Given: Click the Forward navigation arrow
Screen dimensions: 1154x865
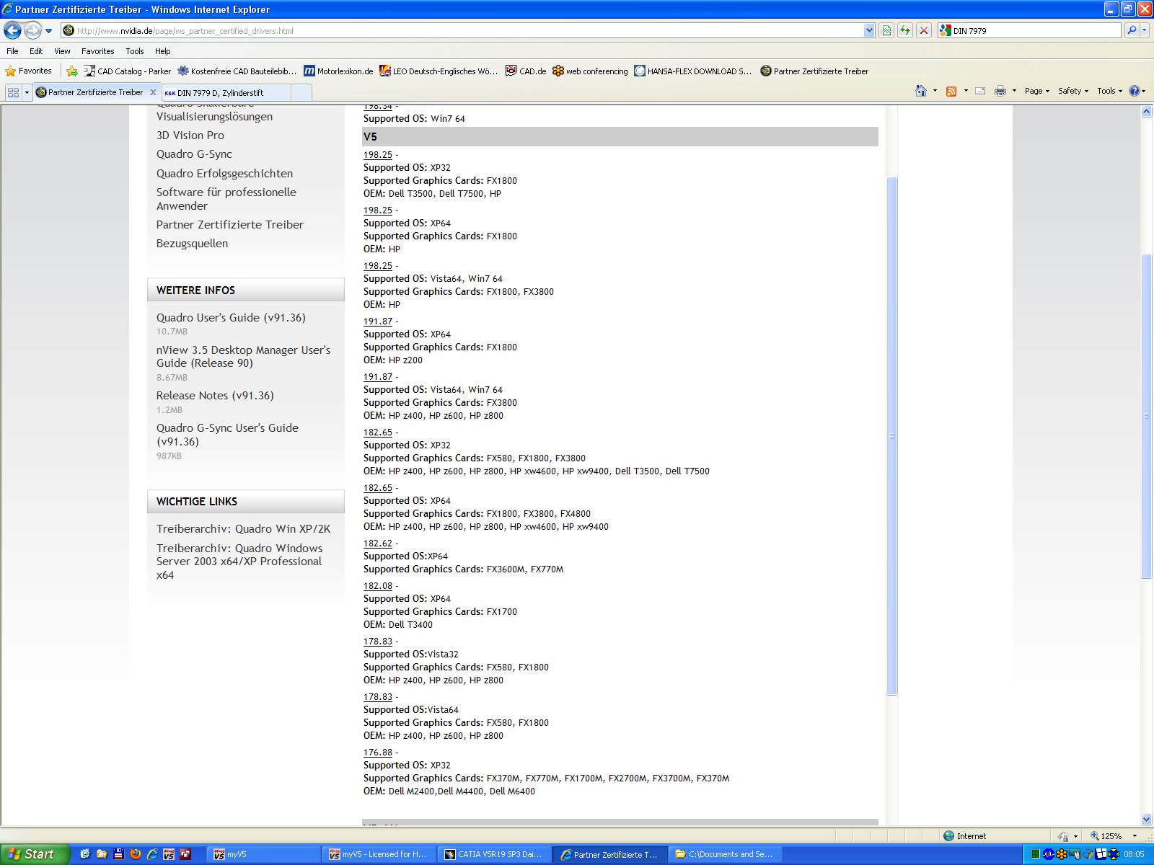Looking at the screenshot, I should (x=32, y=30).
